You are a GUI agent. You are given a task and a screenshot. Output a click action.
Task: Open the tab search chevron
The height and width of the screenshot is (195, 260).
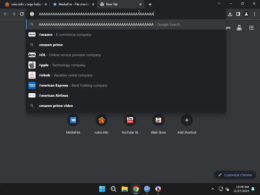tap(219, 4)
